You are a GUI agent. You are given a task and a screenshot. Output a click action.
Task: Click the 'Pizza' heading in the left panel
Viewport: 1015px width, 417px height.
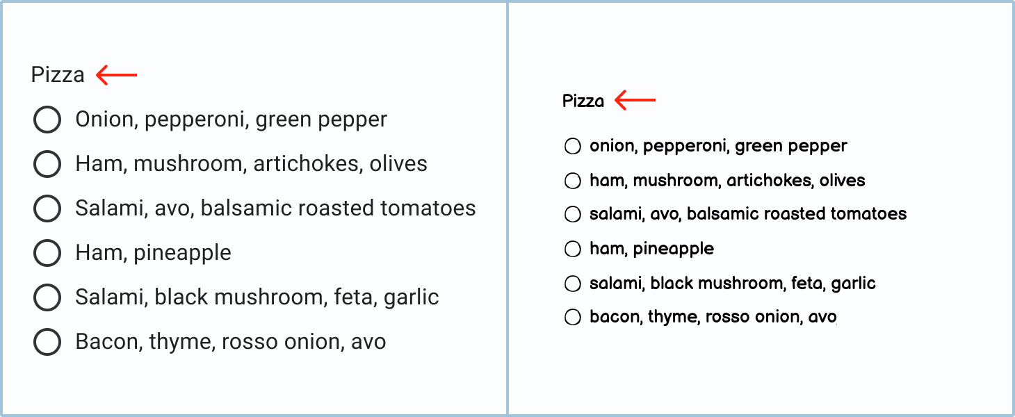58,75
